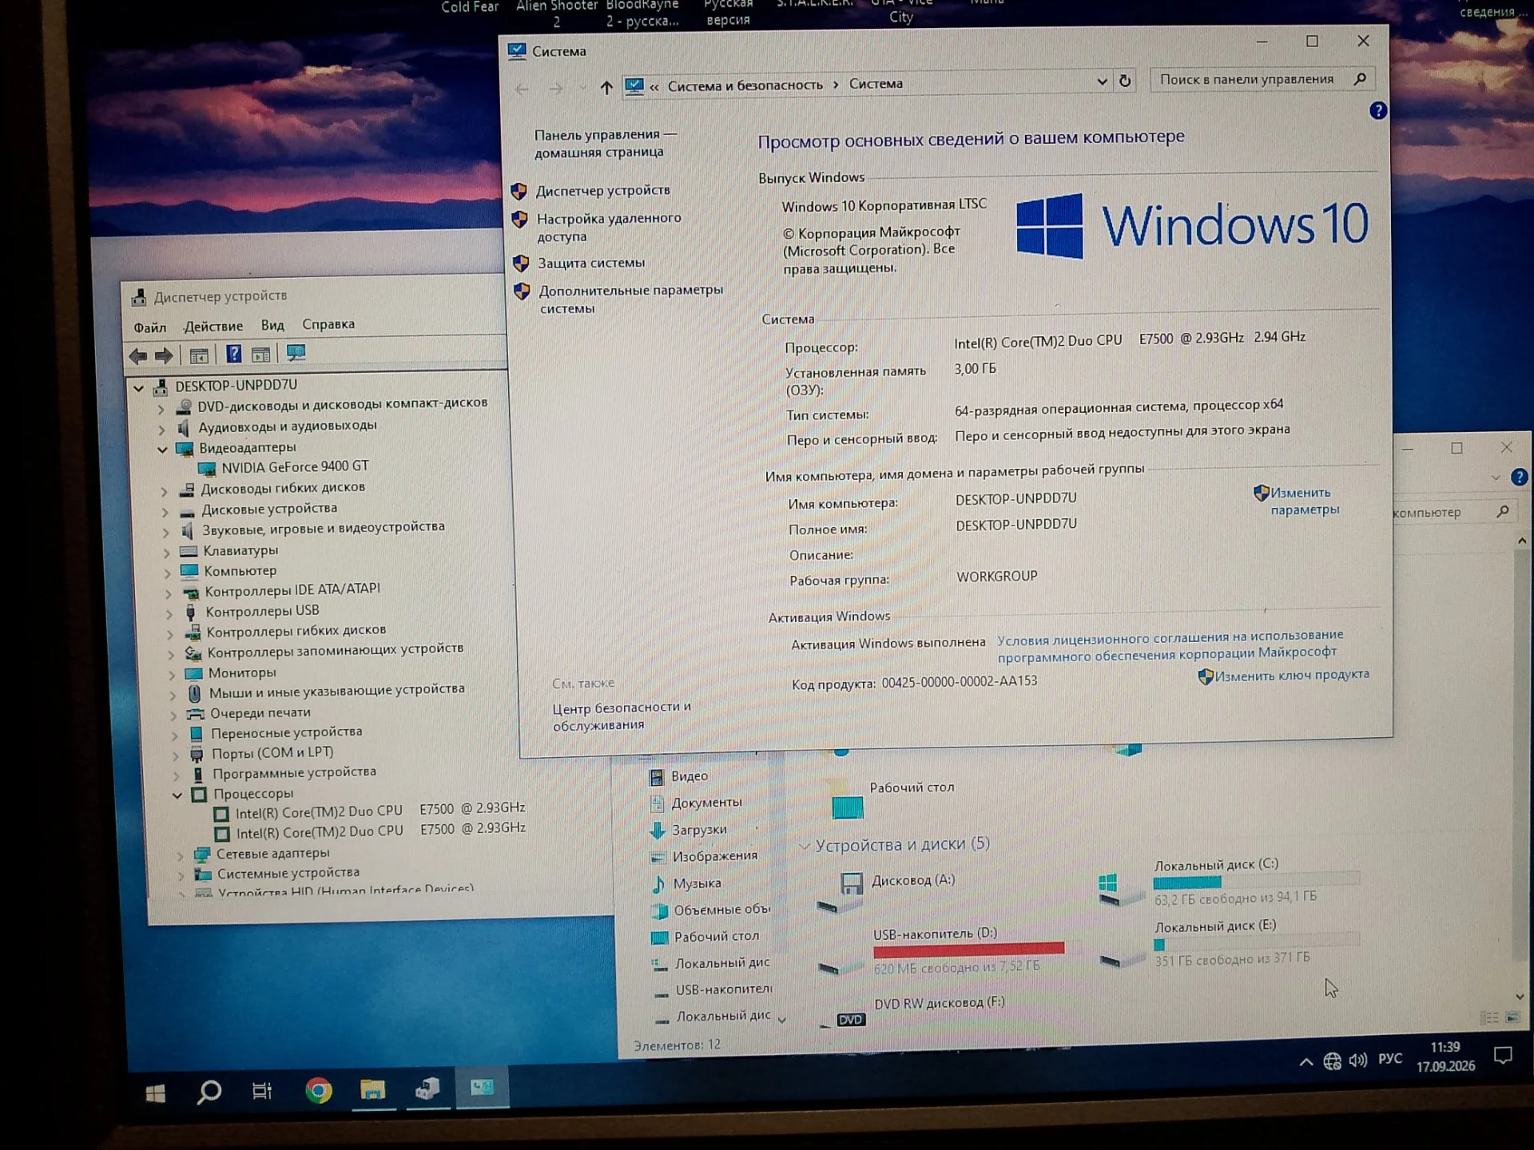Click Защита системы link

click(x=591, y=263)
